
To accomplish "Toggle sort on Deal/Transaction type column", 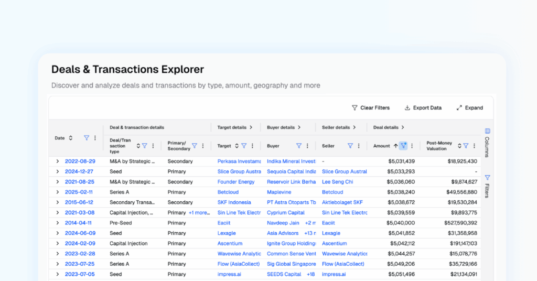I will point(138,146).
